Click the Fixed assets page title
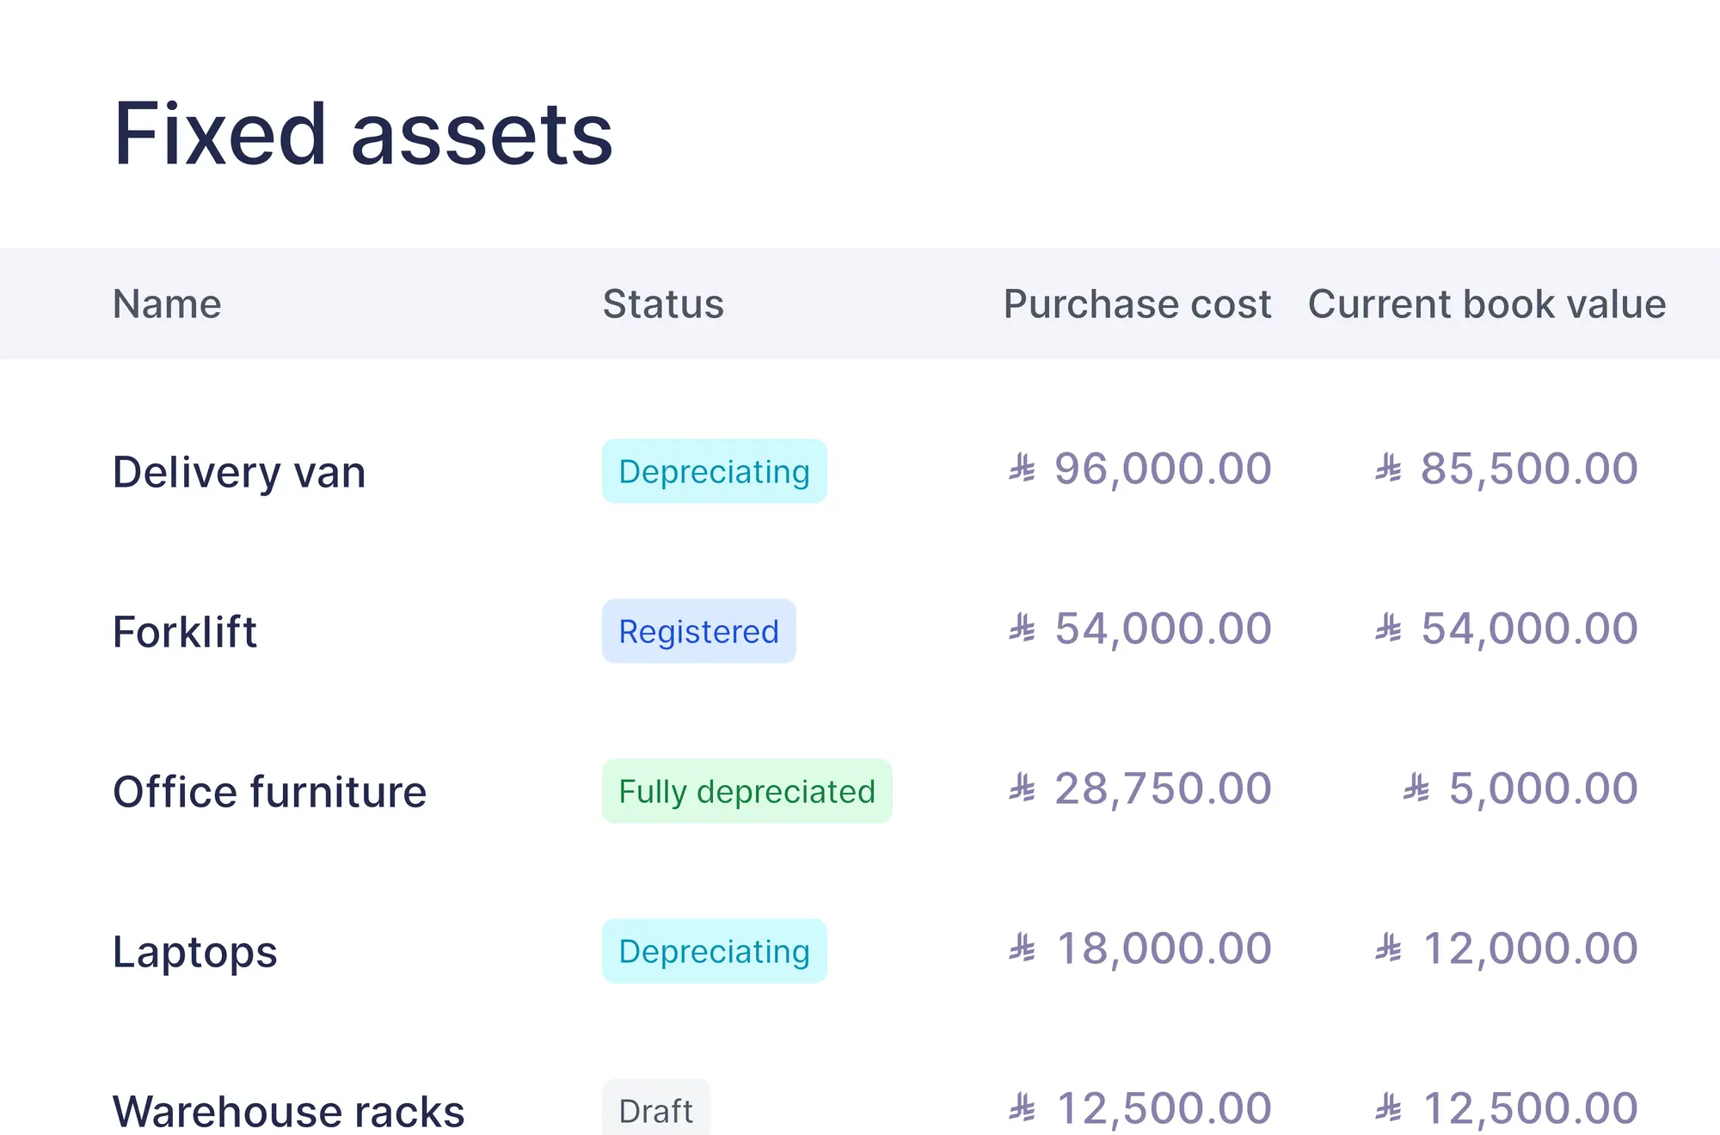1720x1135 pixels. (363, 134)
